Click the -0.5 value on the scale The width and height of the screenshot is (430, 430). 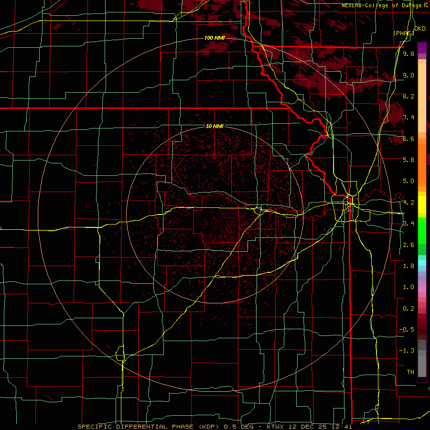point(407,330)
